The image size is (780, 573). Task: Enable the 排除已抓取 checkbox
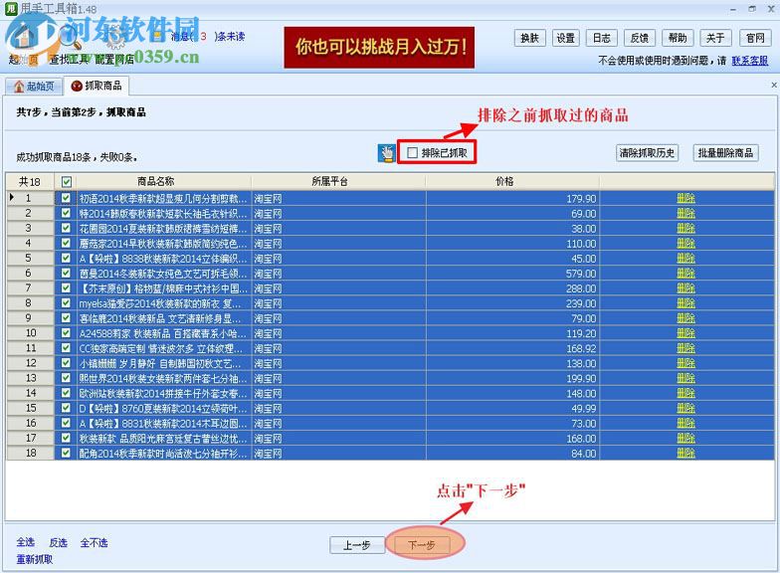click(412, 153)
